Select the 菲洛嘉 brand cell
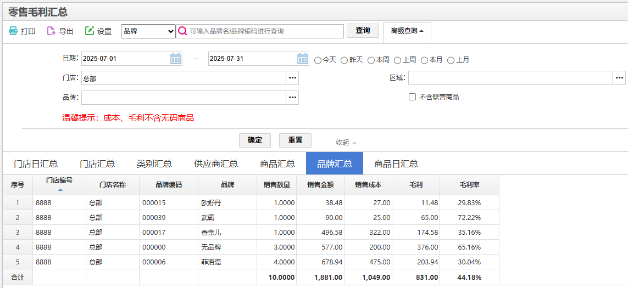The height and width of the screenshot is (288, 628). click(227, 262)
